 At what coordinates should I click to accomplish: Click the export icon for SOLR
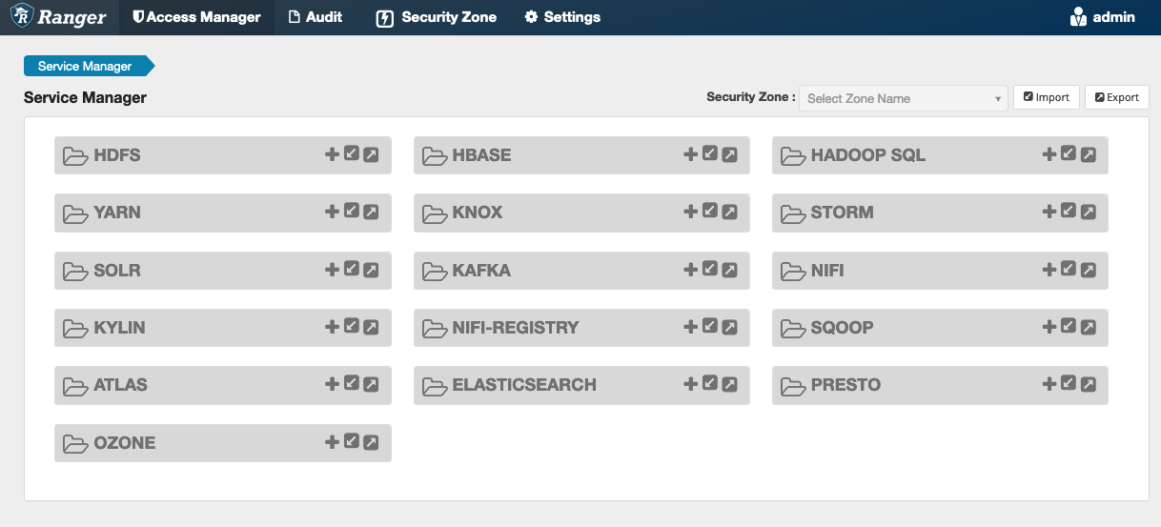(x=371, y=270)
